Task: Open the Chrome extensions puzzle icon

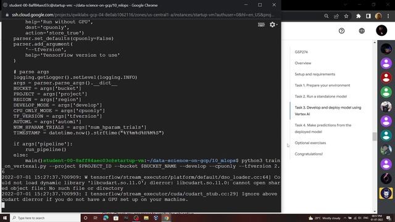Action: pyautogui.click(x=358, y=16)
